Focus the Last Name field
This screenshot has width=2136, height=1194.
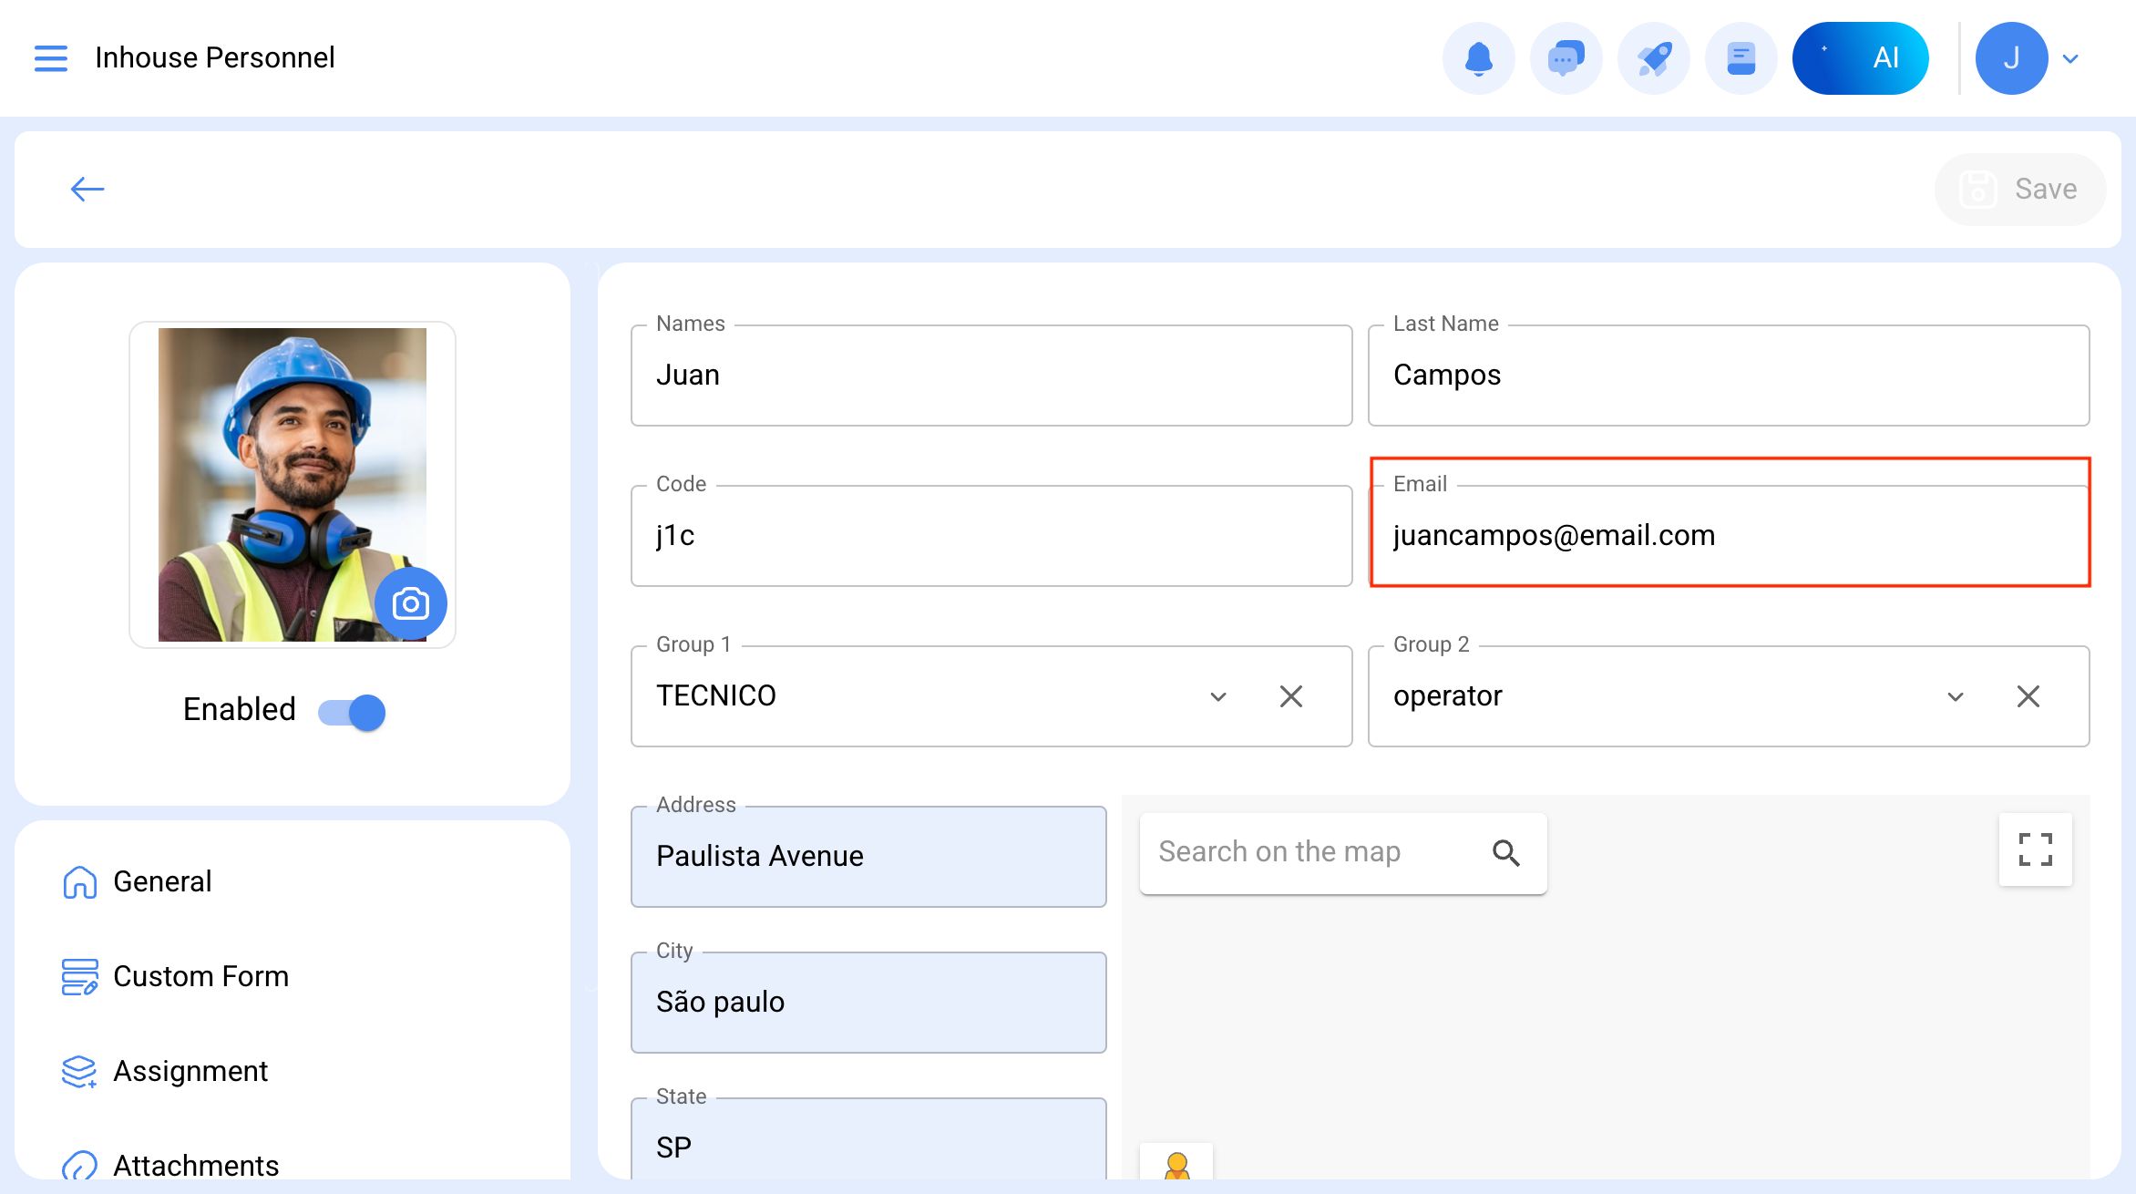1729,375
